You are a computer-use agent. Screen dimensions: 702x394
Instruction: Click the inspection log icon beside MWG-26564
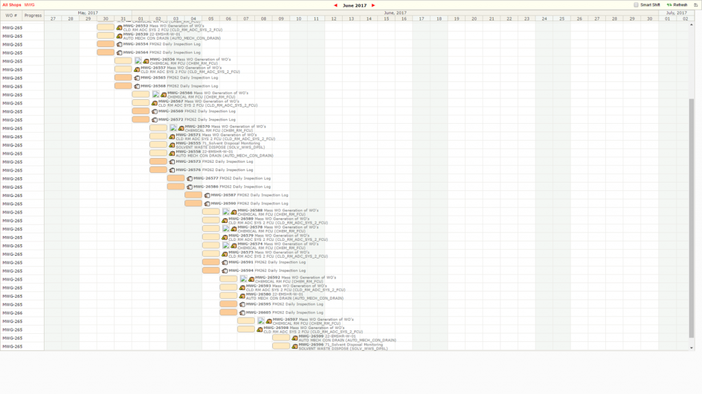[119, 53]
